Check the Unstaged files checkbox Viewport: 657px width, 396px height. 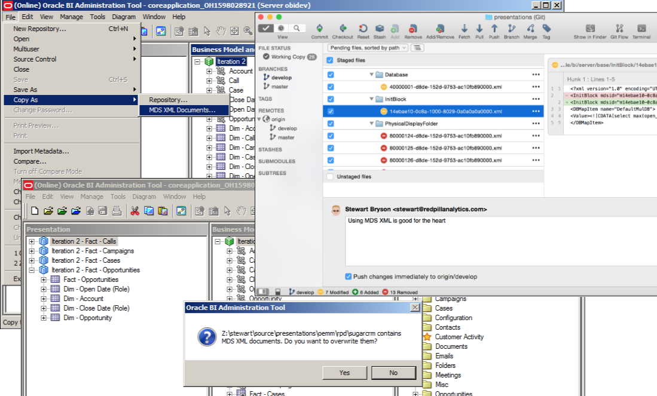point(331,177)
